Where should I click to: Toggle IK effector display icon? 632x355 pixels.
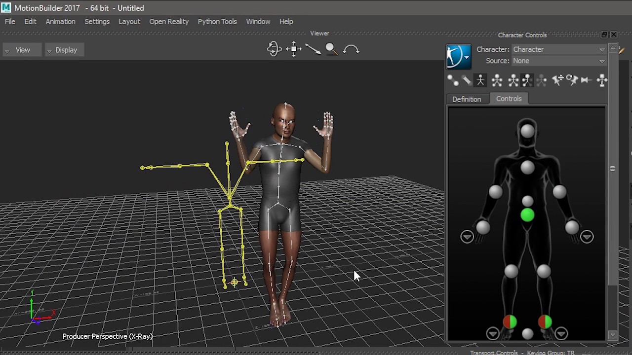[452, 80]
